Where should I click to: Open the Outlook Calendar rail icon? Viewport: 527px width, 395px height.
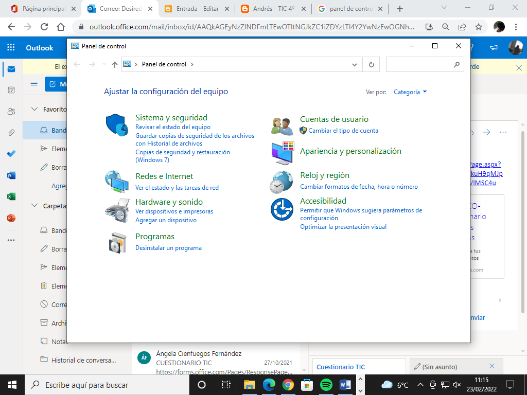tap(11, 91)
